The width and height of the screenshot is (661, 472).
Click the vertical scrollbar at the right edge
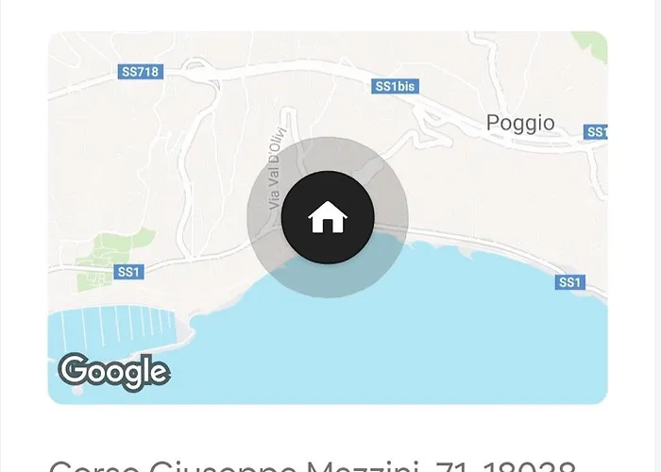(657, 236)
